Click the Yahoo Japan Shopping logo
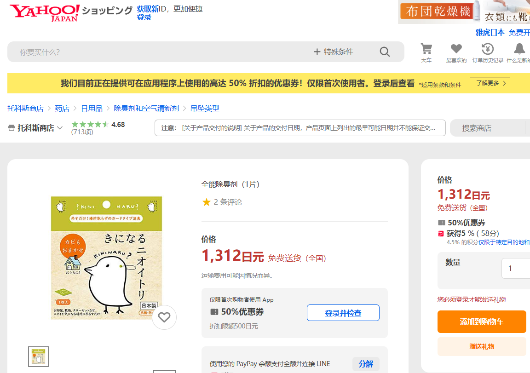 [71, 12]
